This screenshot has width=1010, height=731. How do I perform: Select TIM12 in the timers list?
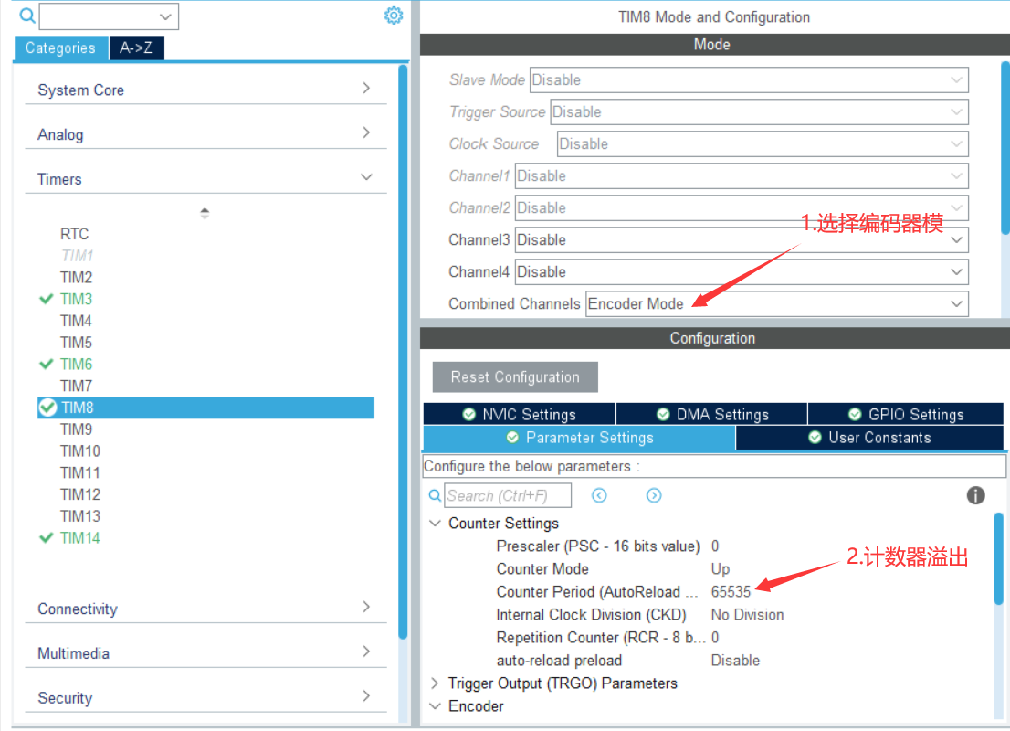pyautogui.click(x=79, y=494)
